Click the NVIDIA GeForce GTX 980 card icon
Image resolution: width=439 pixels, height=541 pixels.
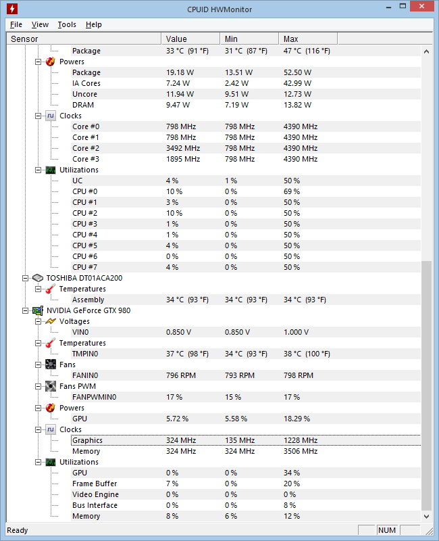(38, 310)
